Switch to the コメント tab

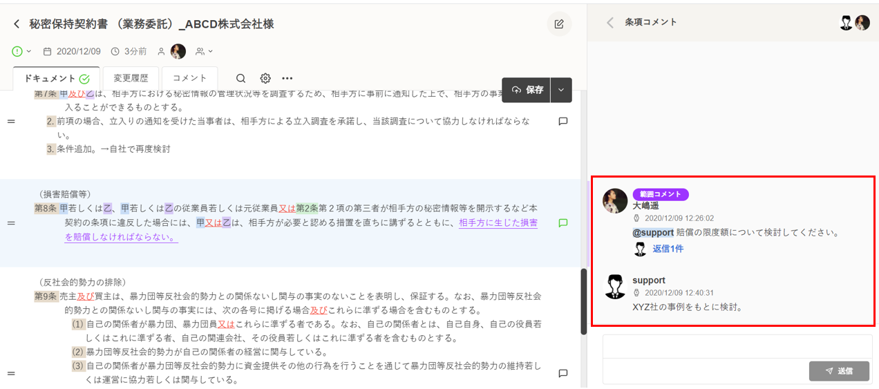tap(189, 79)
